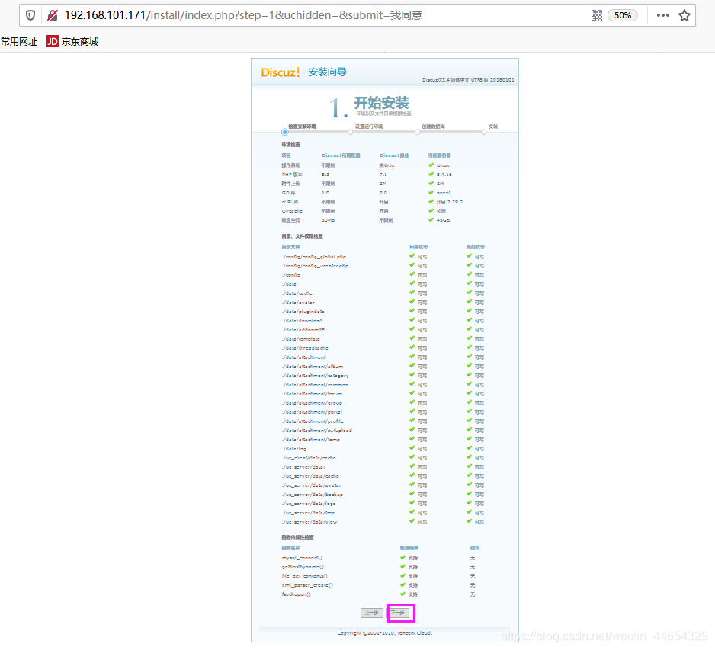
Task: Click the ./data/attachment/portal path text
Action: click(312, 411)
